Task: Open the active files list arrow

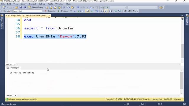Action: [182, 16]
